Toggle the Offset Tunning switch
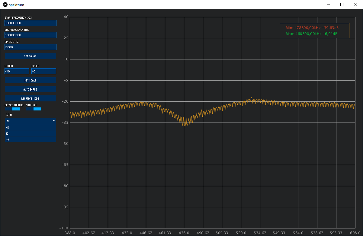Screen dimensions: 363x236 [12, 109]
